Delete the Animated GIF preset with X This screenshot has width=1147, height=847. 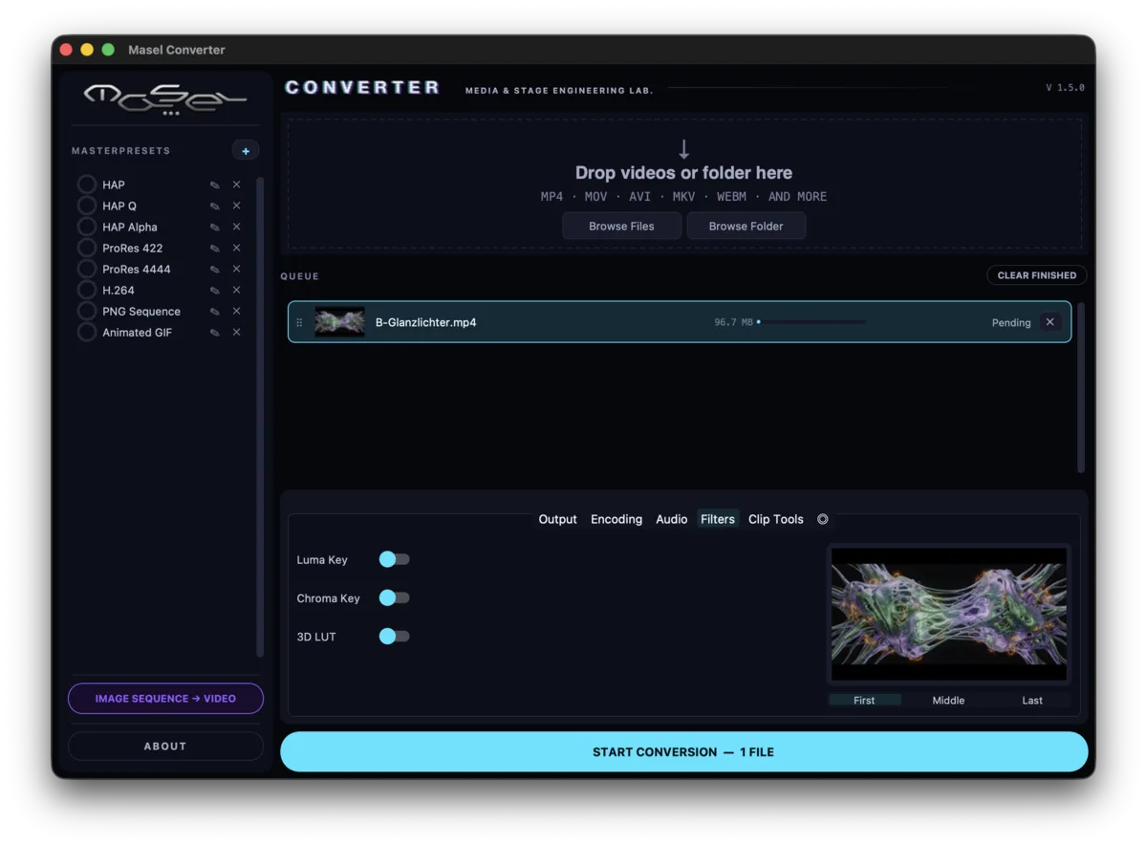pos(236,332)
